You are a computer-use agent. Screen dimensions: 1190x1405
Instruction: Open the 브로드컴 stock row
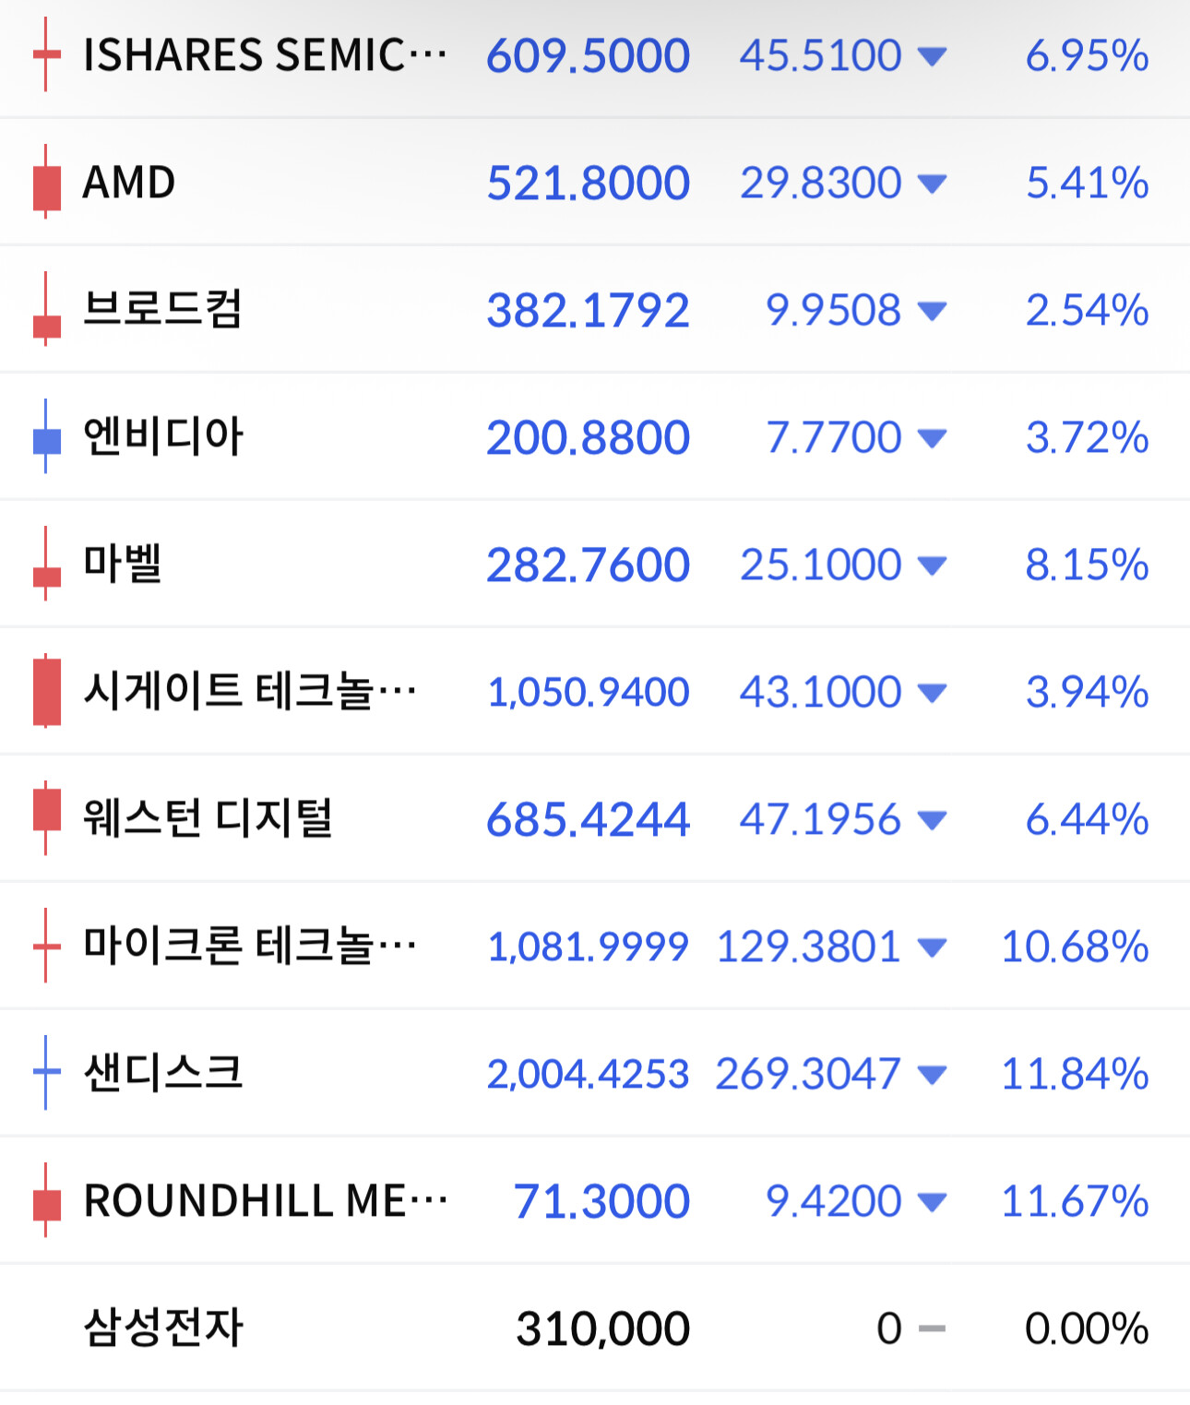click(595, 309)
